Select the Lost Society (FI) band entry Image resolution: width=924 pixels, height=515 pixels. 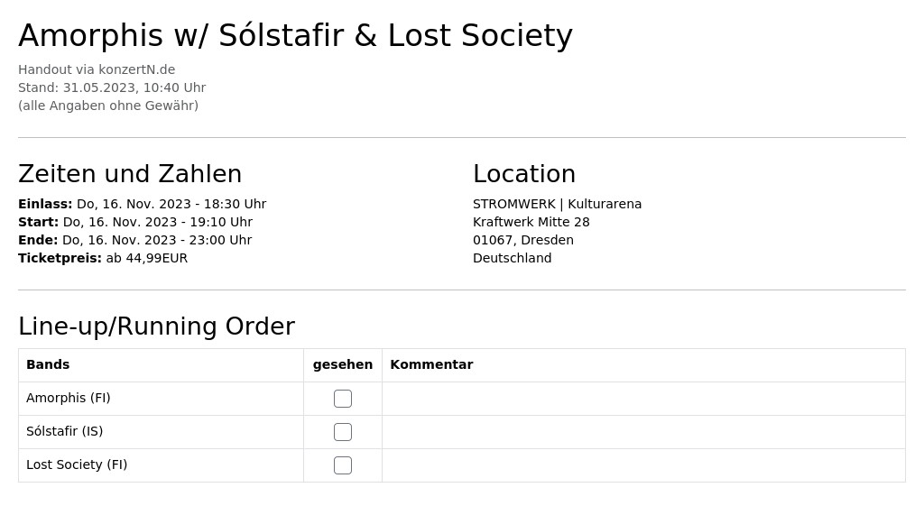(x=77, y=464)
